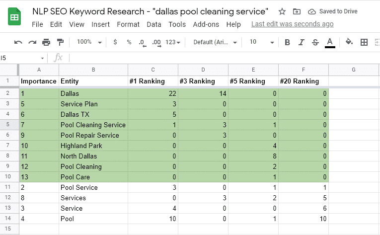Open 'Last edit was seconds ago' link

(292, 24)
